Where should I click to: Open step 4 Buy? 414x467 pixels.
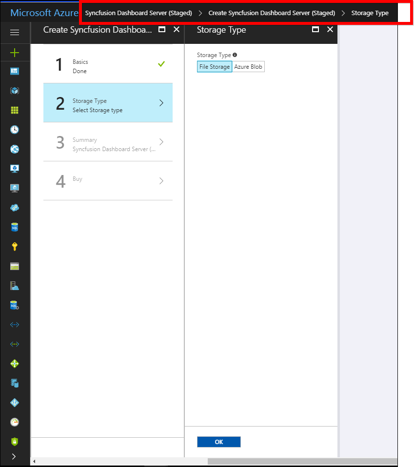click(108, 181)
